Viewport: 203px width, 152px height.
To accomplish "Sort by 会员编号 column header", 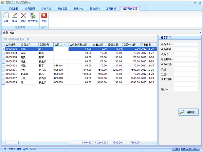I will coord(12,45).
